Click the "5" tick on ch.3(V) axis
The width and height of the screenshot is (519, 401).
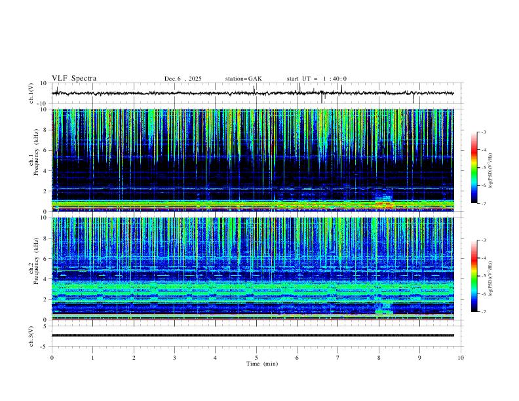45,326
